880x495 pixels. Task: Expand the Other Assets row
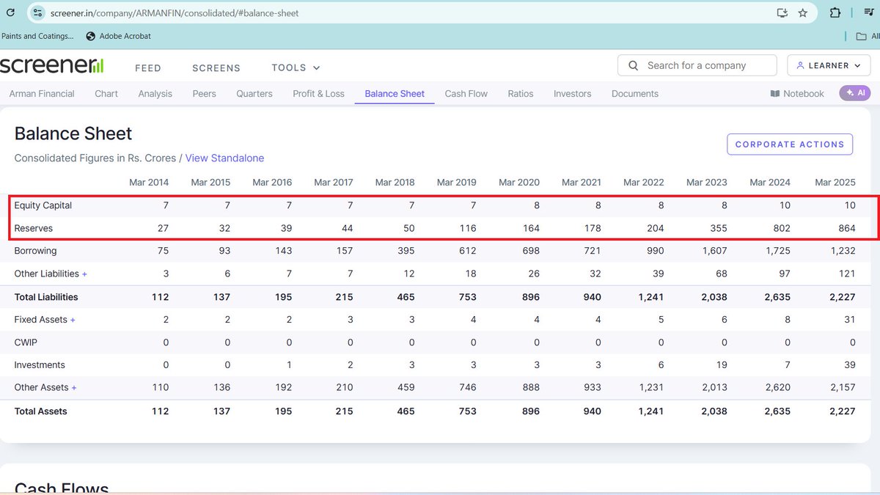[x=45, y=387]
